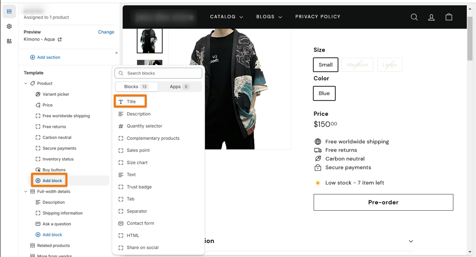Open the app embeds icon in left rail
Viewport: 476px width, 257px height.
(9, 41)
